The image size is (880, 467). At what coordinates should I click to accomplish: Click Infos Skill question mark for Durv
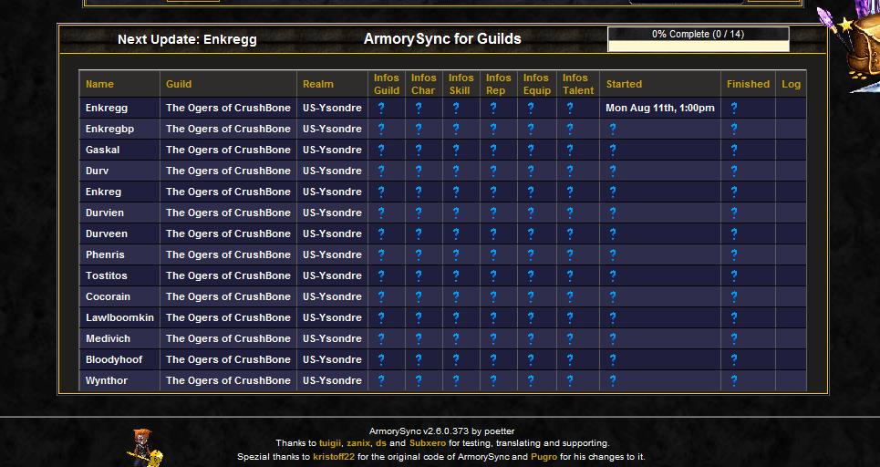tap(456, 171)
